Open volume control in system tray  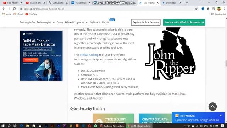[201, 126]
